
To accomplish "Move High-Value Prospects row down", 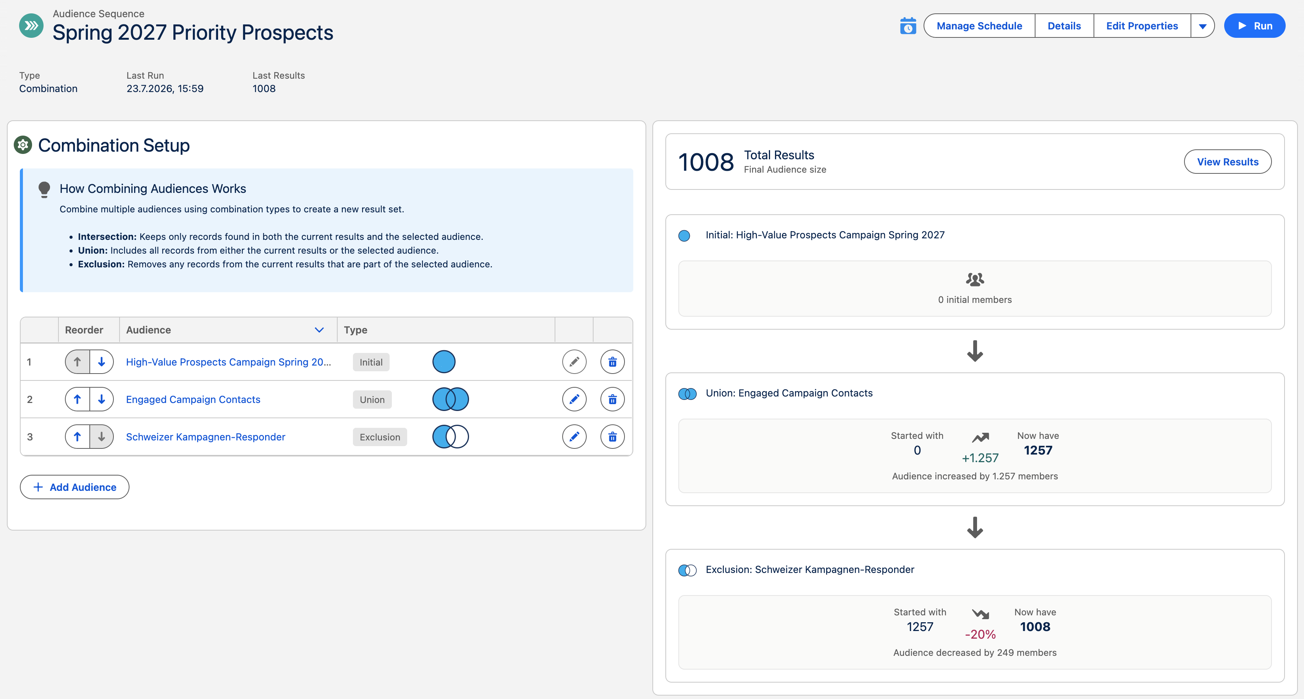I will click(x=102, y=362).
